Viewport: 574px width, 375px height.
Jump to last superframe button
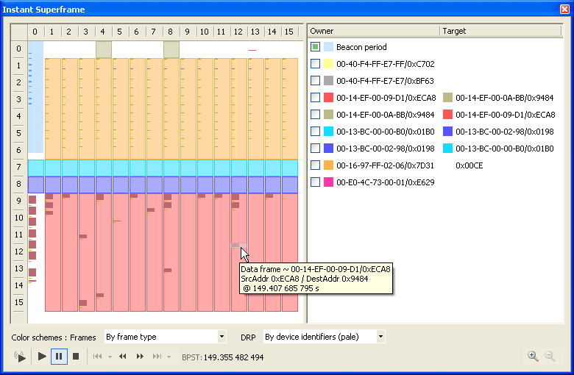coord(156,357)
